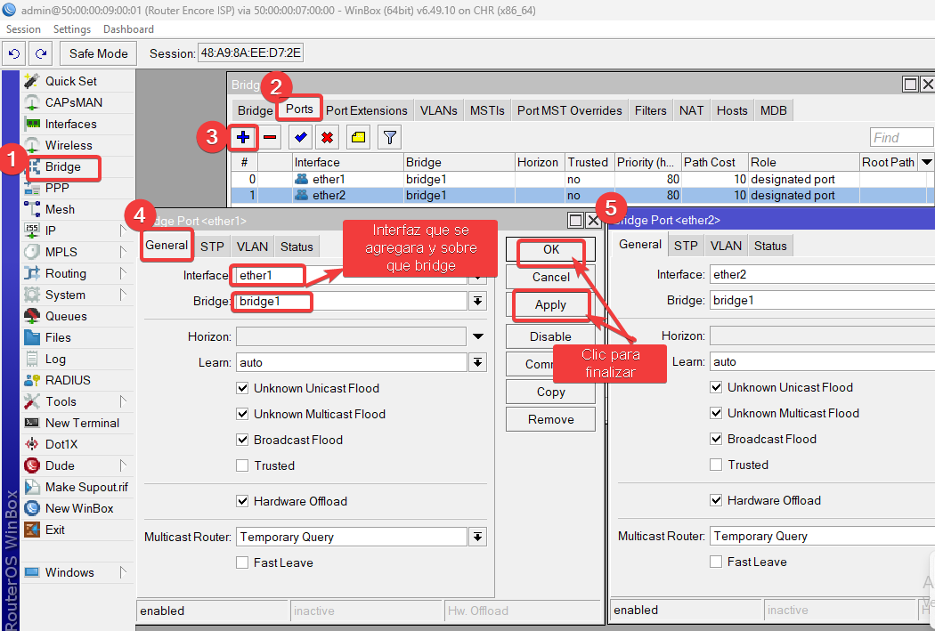
Task: Enable Fast Leave in ether1 dialog
Action: tap(242, 562)
